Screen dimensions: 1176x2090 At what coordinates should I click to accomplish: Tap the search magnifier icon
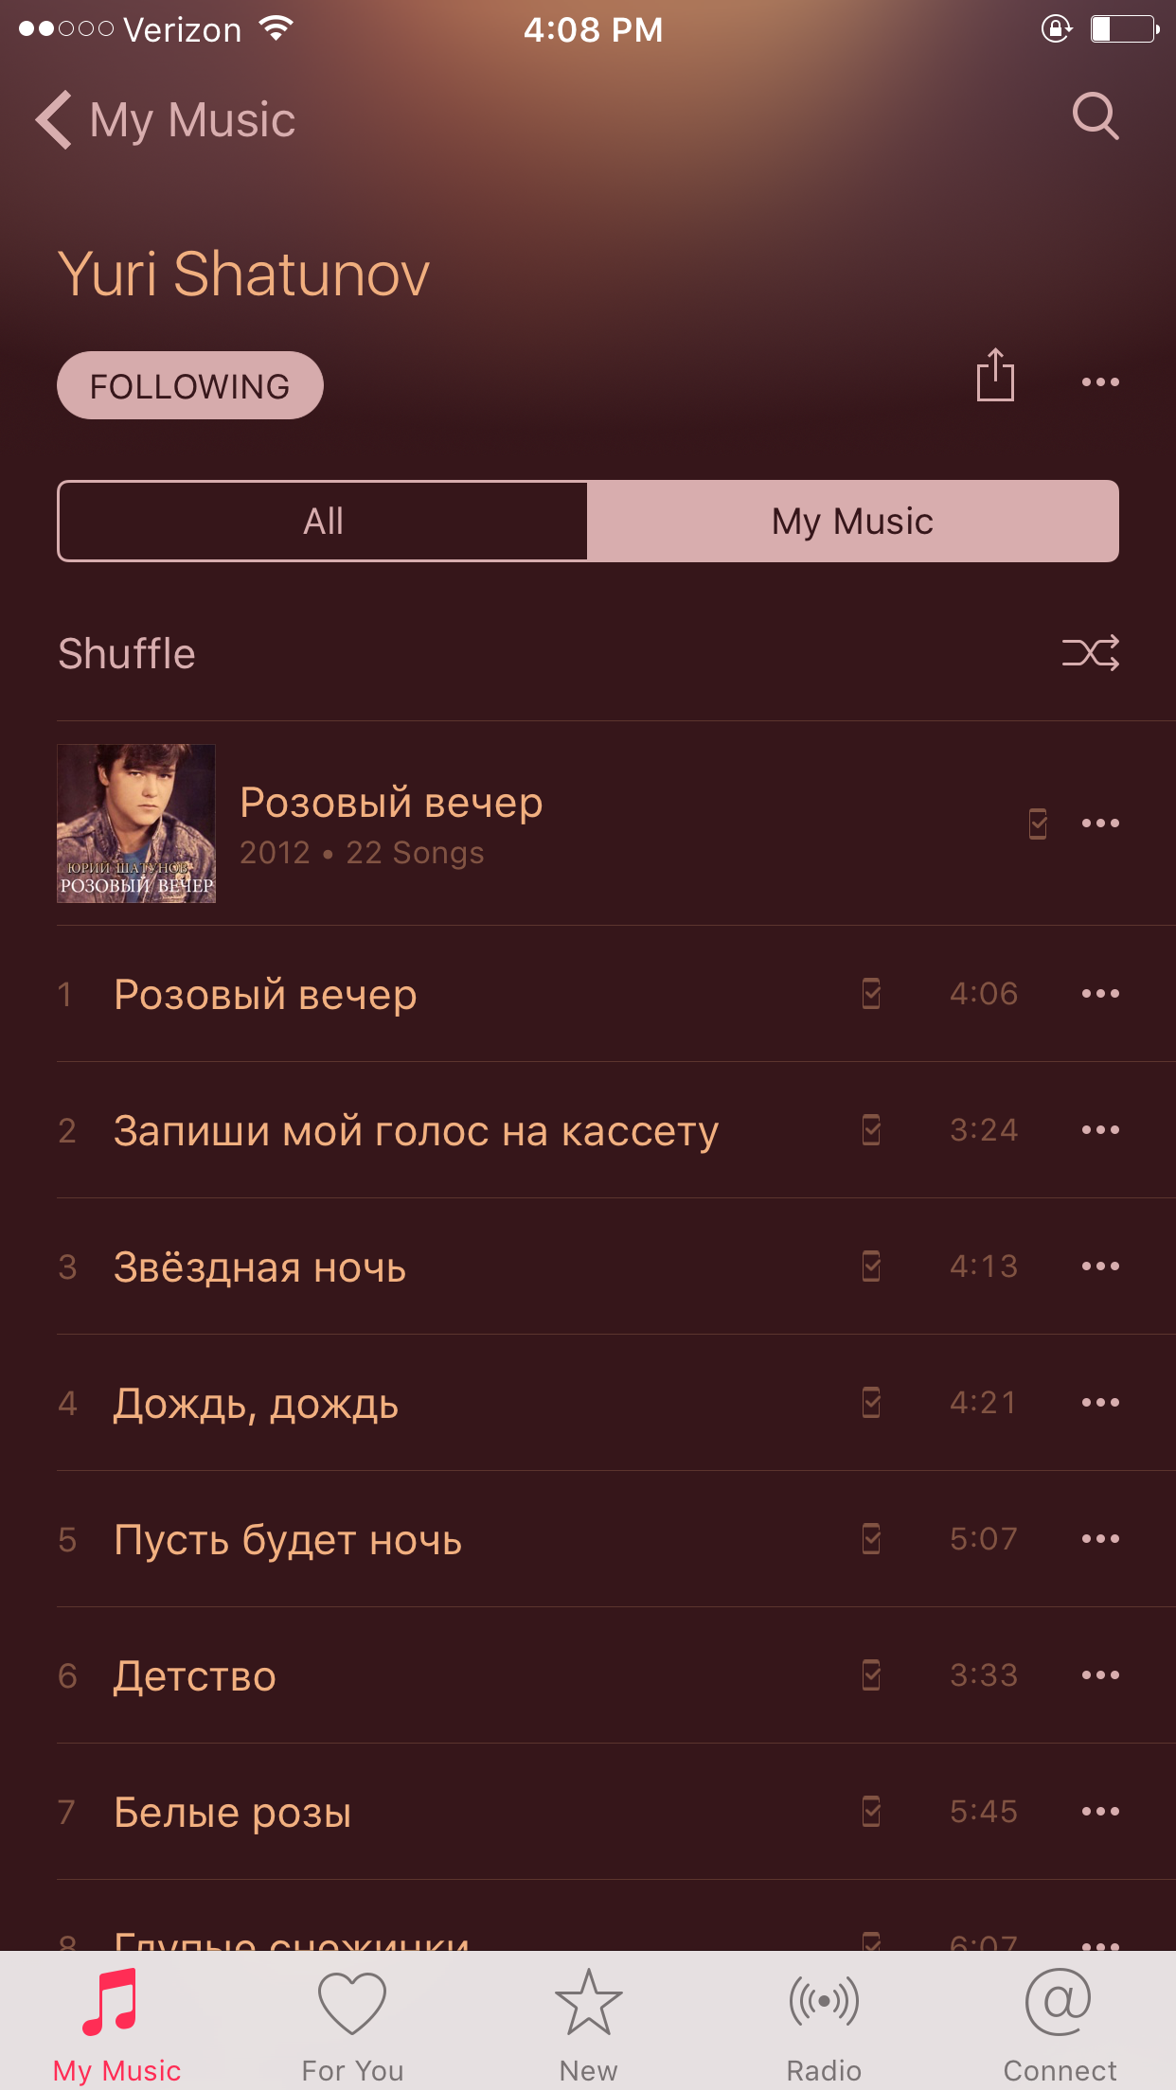pos(1096,116)
